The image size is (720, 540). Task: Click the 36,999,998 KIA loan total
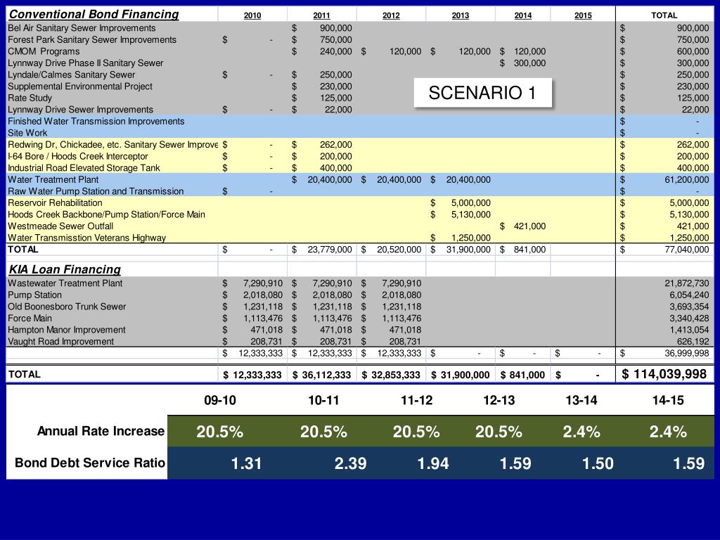point(686,353)
